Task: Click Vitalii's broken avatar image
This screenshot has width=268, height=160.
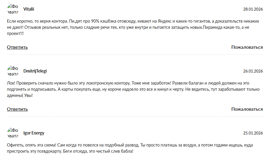Action: (x=13, y=9)
